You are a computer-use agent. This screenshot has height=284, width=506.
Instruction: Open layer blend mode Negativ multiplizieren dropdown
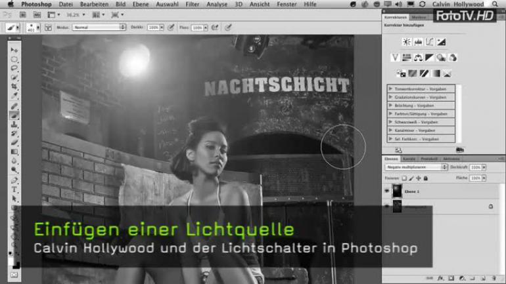tap(416, 167)
